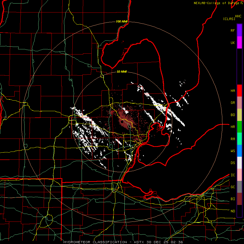Click the GR legend label
Screen dimensions: 244x244
pos(233,102)
